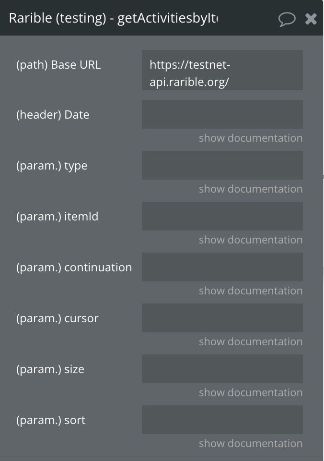Click the (path) Base URL label
The width and height of the screenshot is (324, 461).
tap(58, 65)
